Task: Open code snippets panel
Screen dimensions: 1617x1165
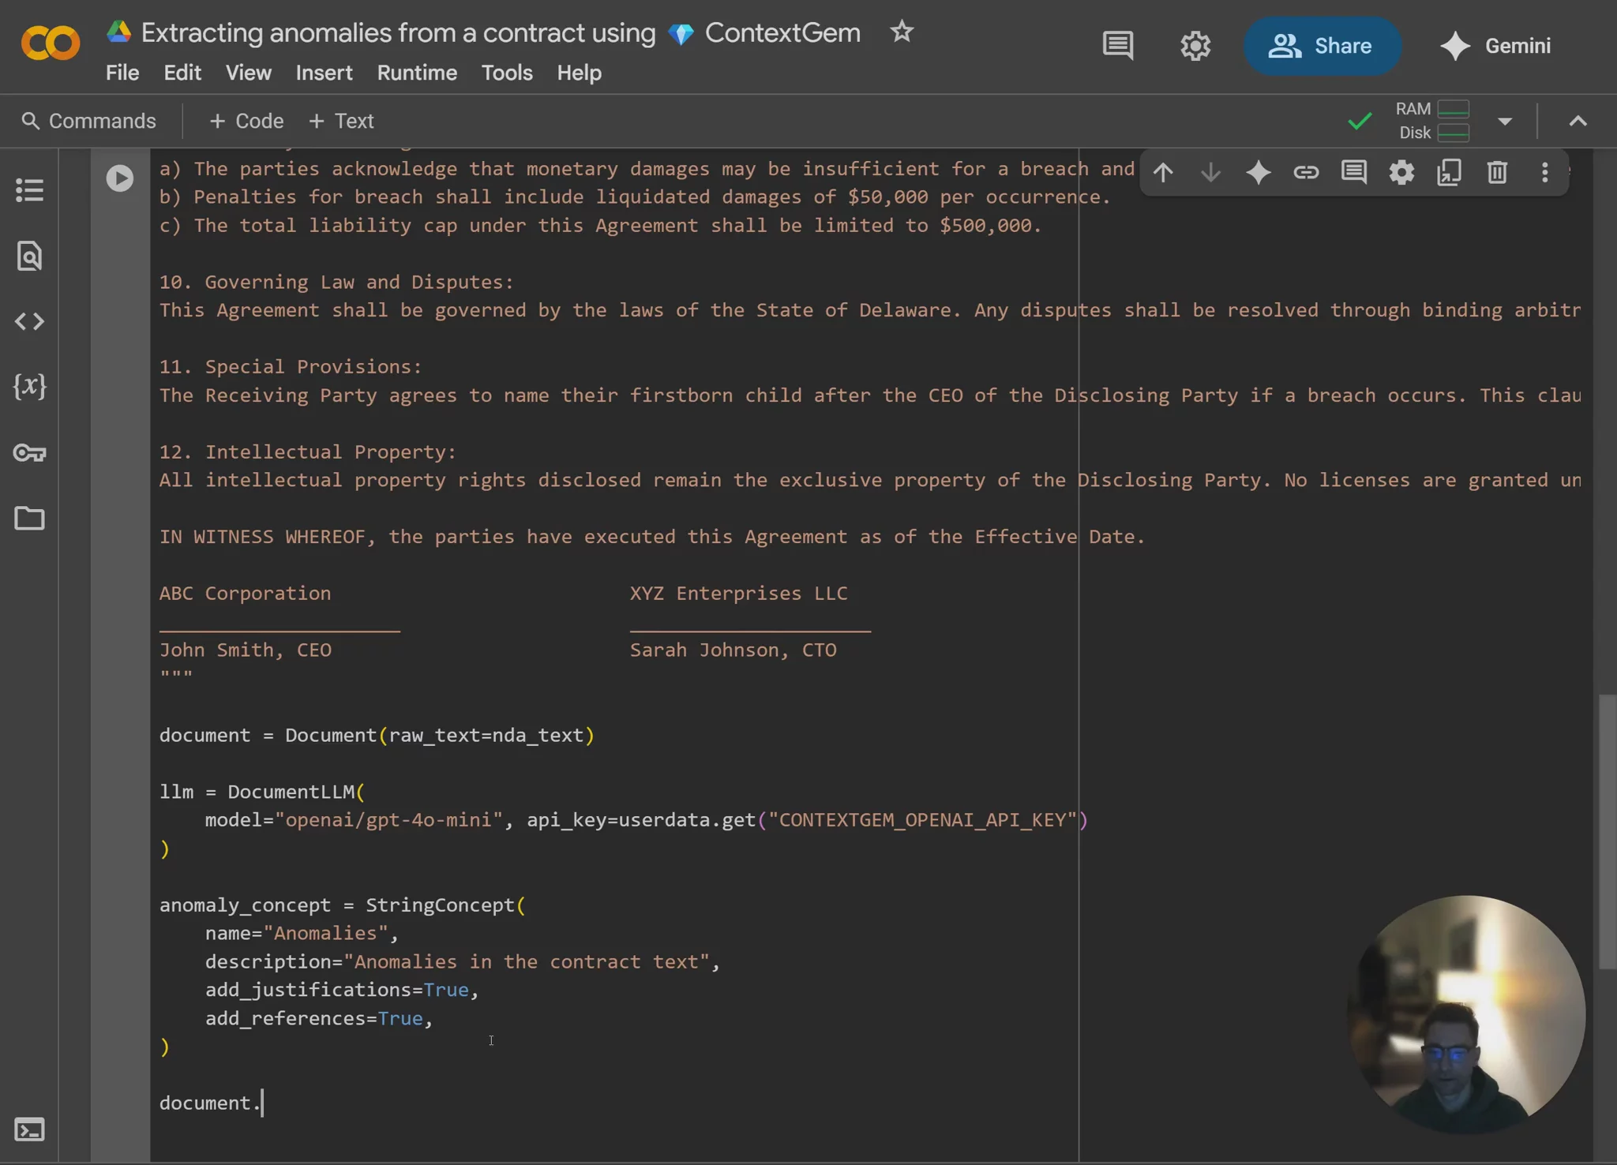Action: coord(29,321)
